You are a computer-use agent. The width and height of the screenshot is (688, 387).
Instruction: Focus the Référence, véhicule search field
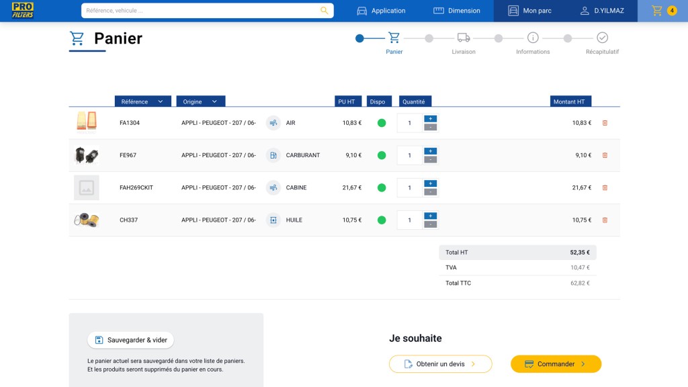[200, 11]
